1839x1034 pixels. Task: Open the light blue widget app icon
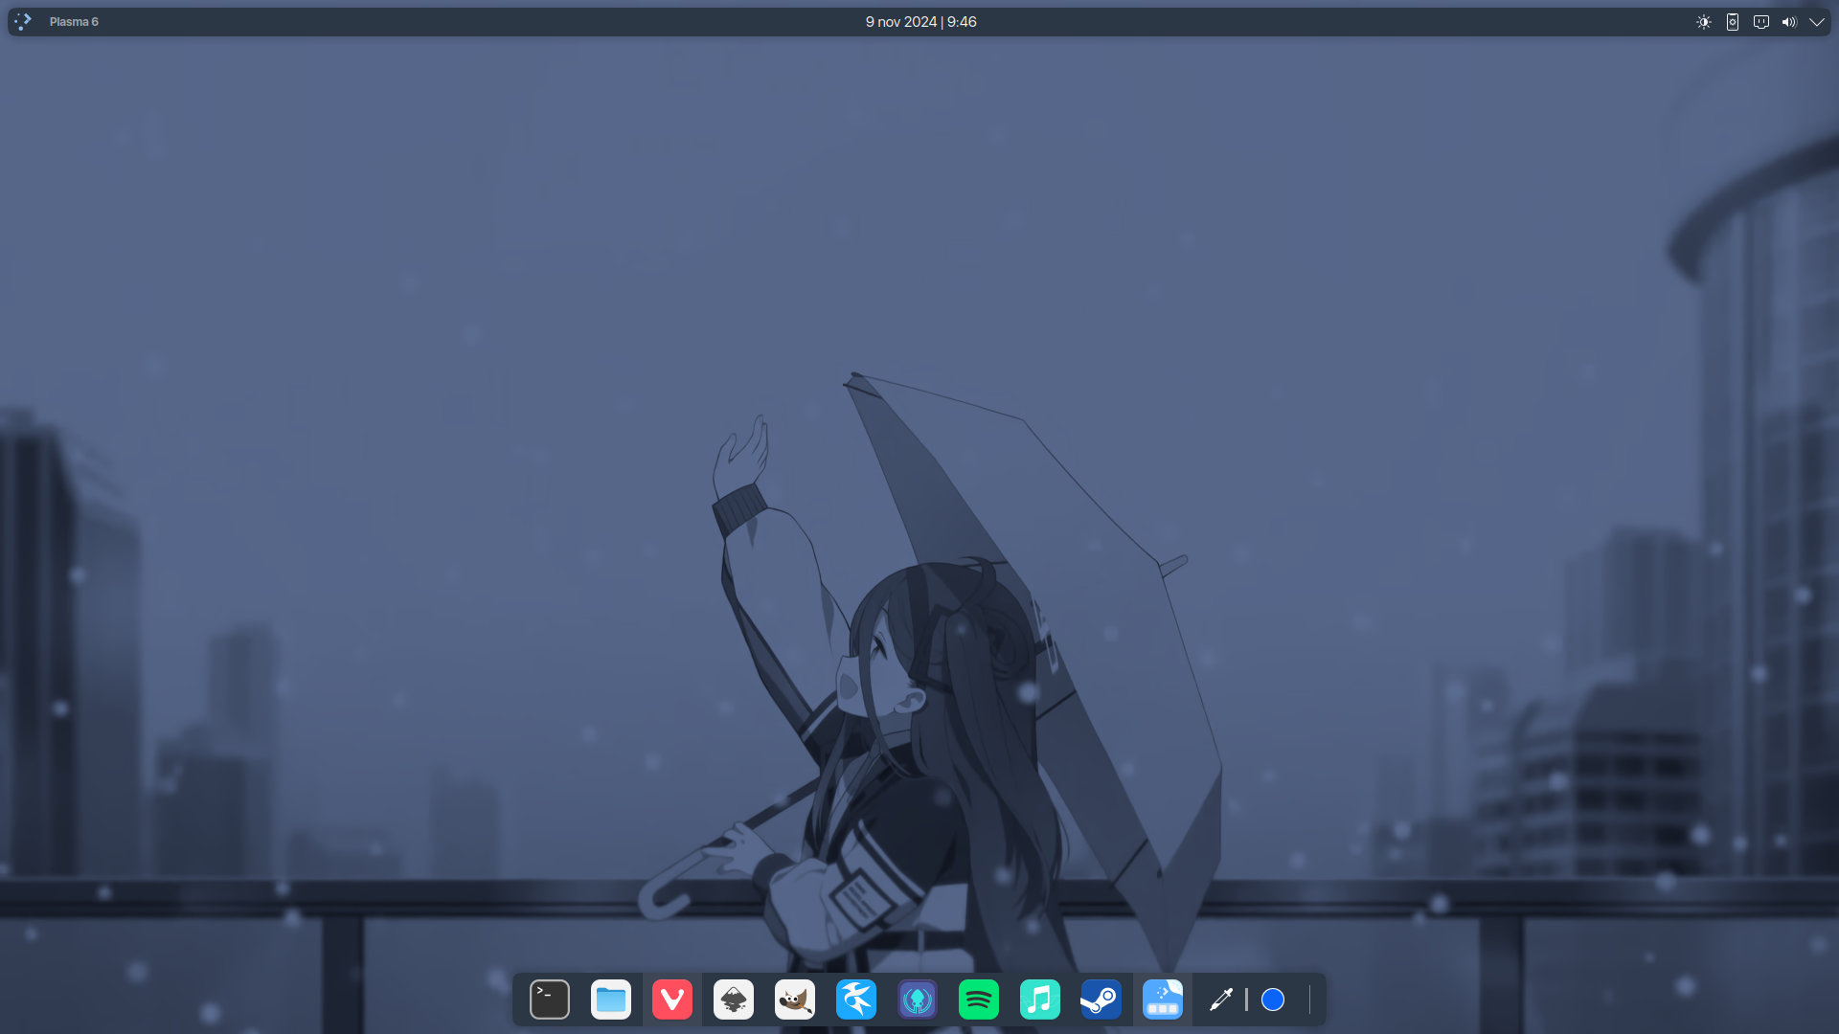tap(1163, 1000)
